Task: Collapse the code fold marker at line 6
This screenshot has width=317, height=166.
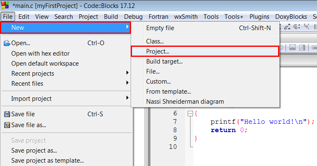Action: pos(190,114)
